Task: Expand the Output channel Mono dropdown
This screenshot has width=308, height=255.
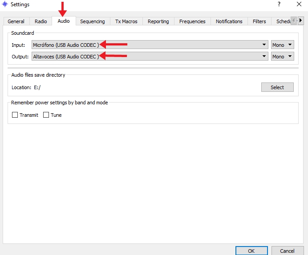Action: [x=283, y=57]
